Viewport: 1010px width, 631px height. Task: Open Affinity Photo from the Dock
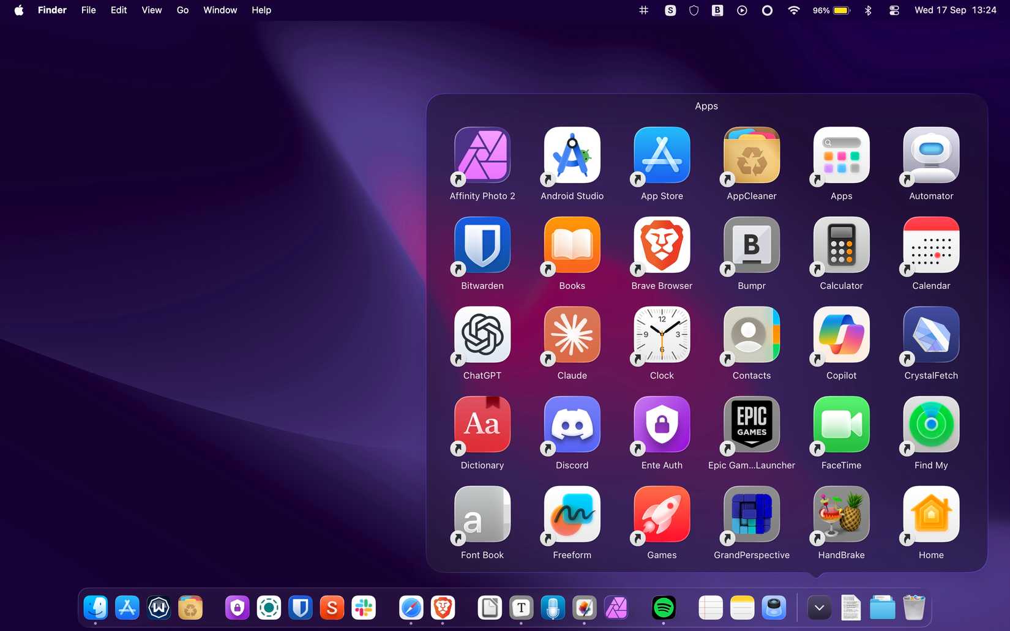[616, 608]
